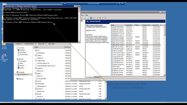
Task: Select the highlighted BMC Atrium Orchestrator service row
Action: (136, 45)
